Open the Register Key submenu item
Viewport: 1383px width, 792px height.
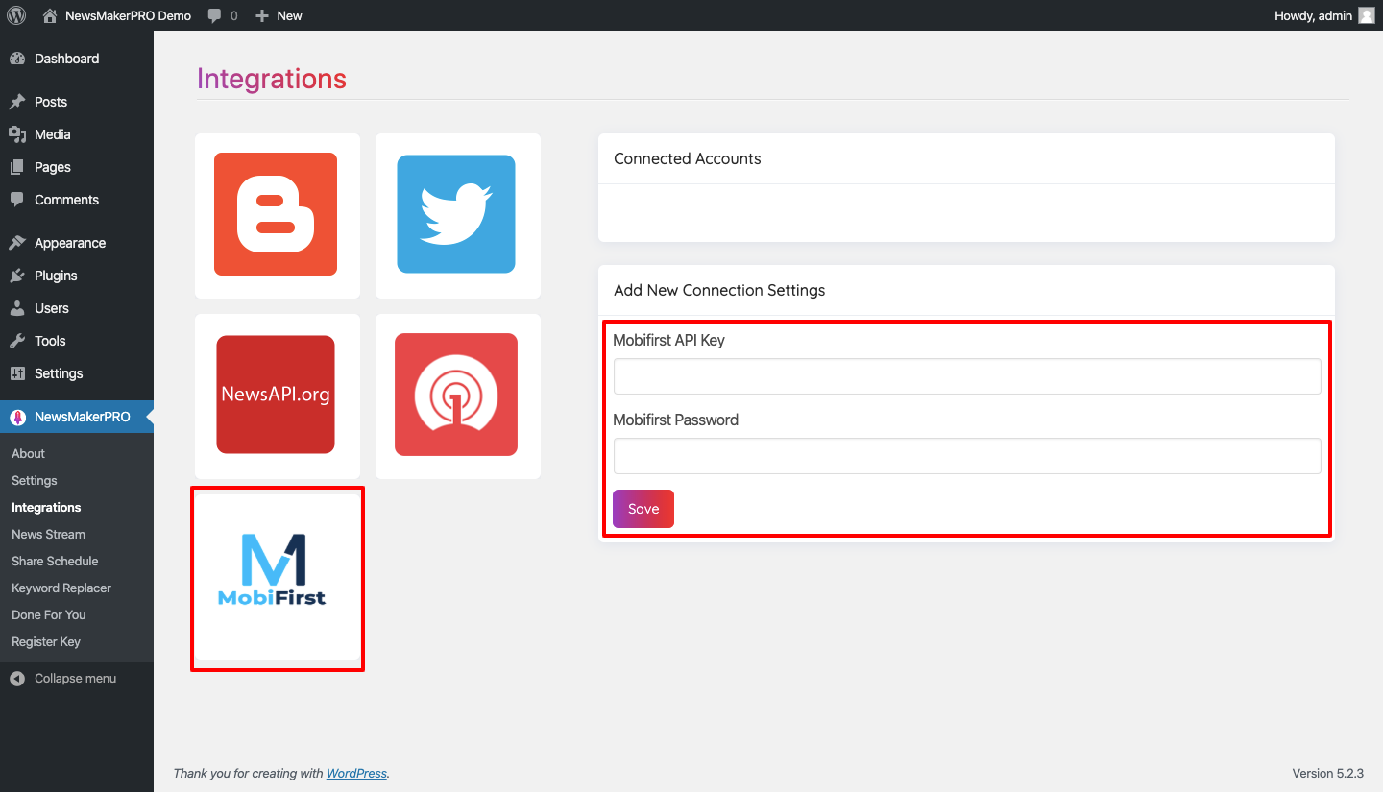(46, 641)
